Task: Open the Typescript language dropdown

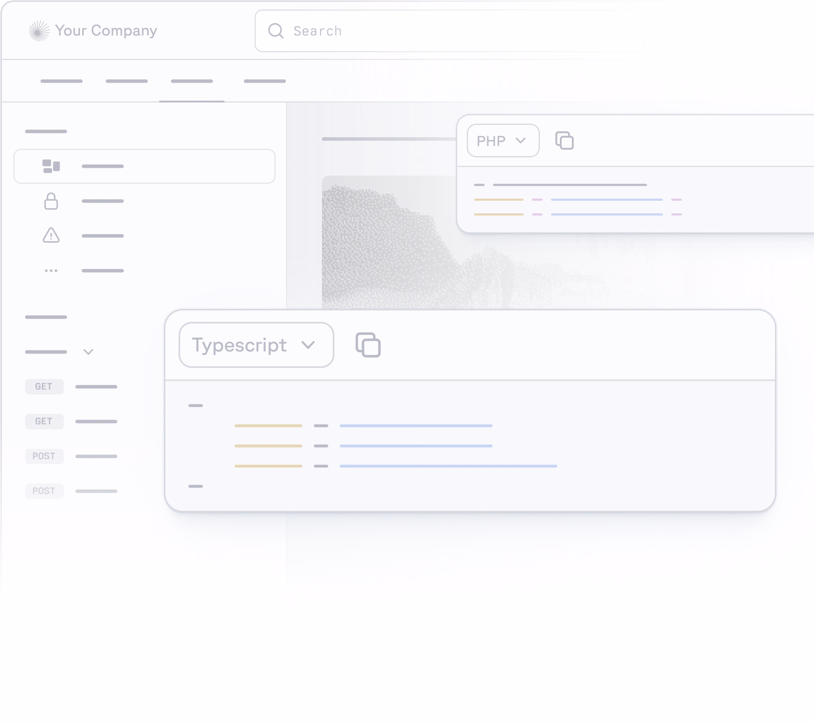Action: tap(256, 345)
